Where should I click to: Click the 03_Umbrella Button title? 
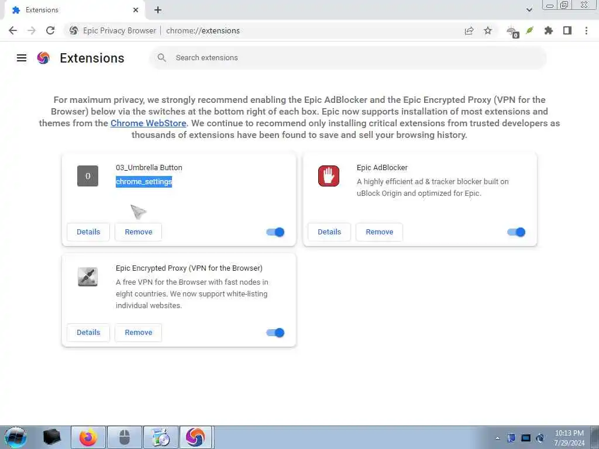pyautogui.click(x=149, y=168)
